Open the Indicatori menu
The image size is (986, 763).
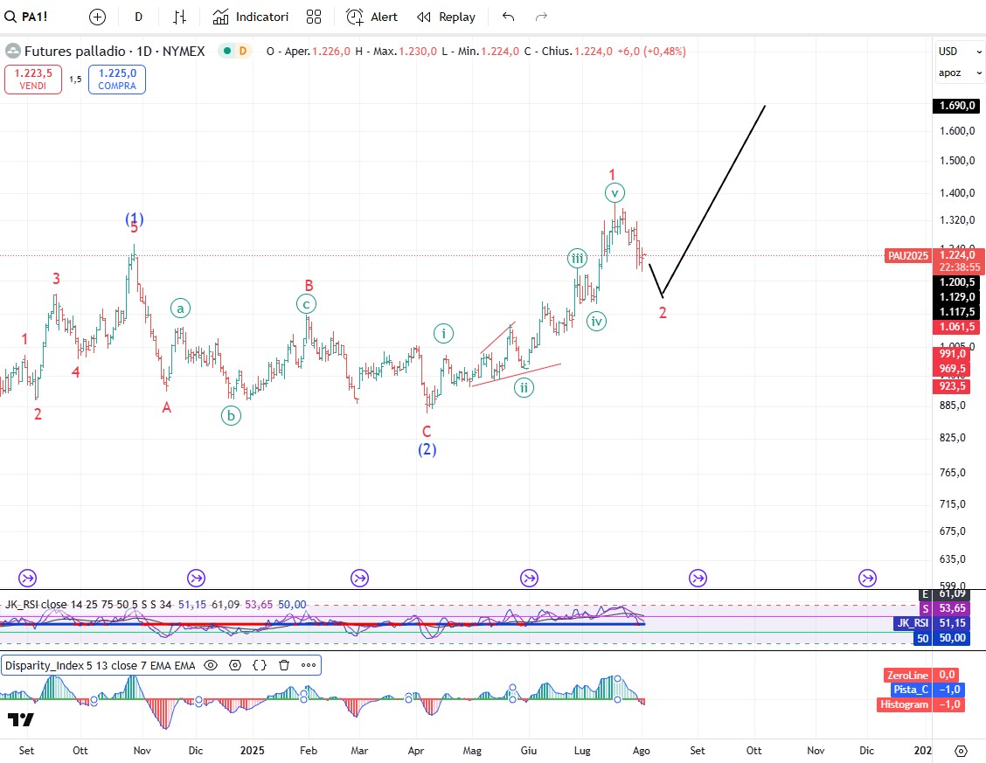point(251,17)
